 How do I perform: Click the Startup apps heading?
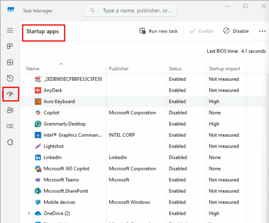pyautogui.click(x=42, y=31)
